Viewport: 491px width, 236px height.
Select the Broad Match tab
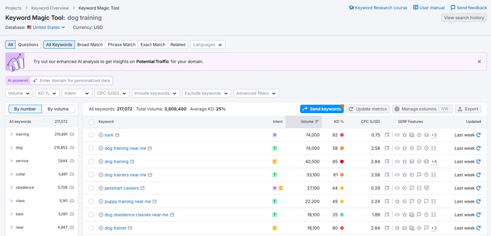(90, 44)
